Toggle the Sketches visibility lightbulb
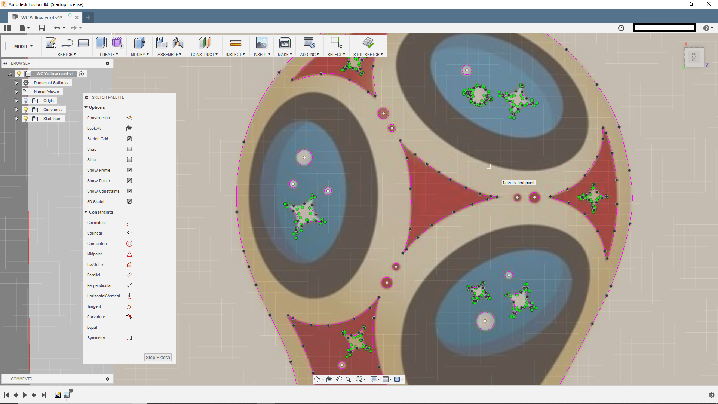Image resolution: width=718 pixels, height=404 pixels. [25, 119]
